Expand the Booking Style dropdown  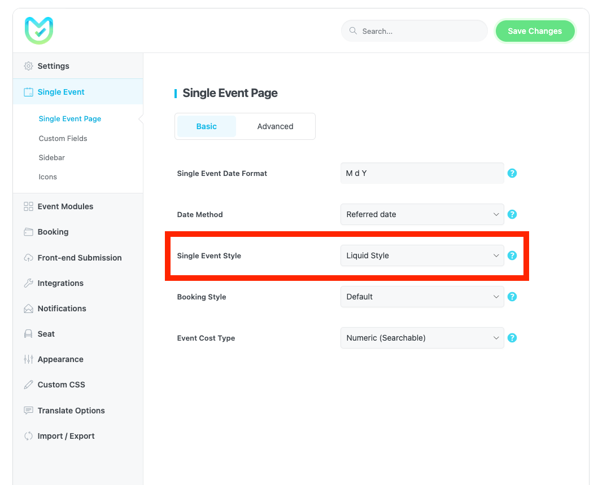click(x=422, y=297)
